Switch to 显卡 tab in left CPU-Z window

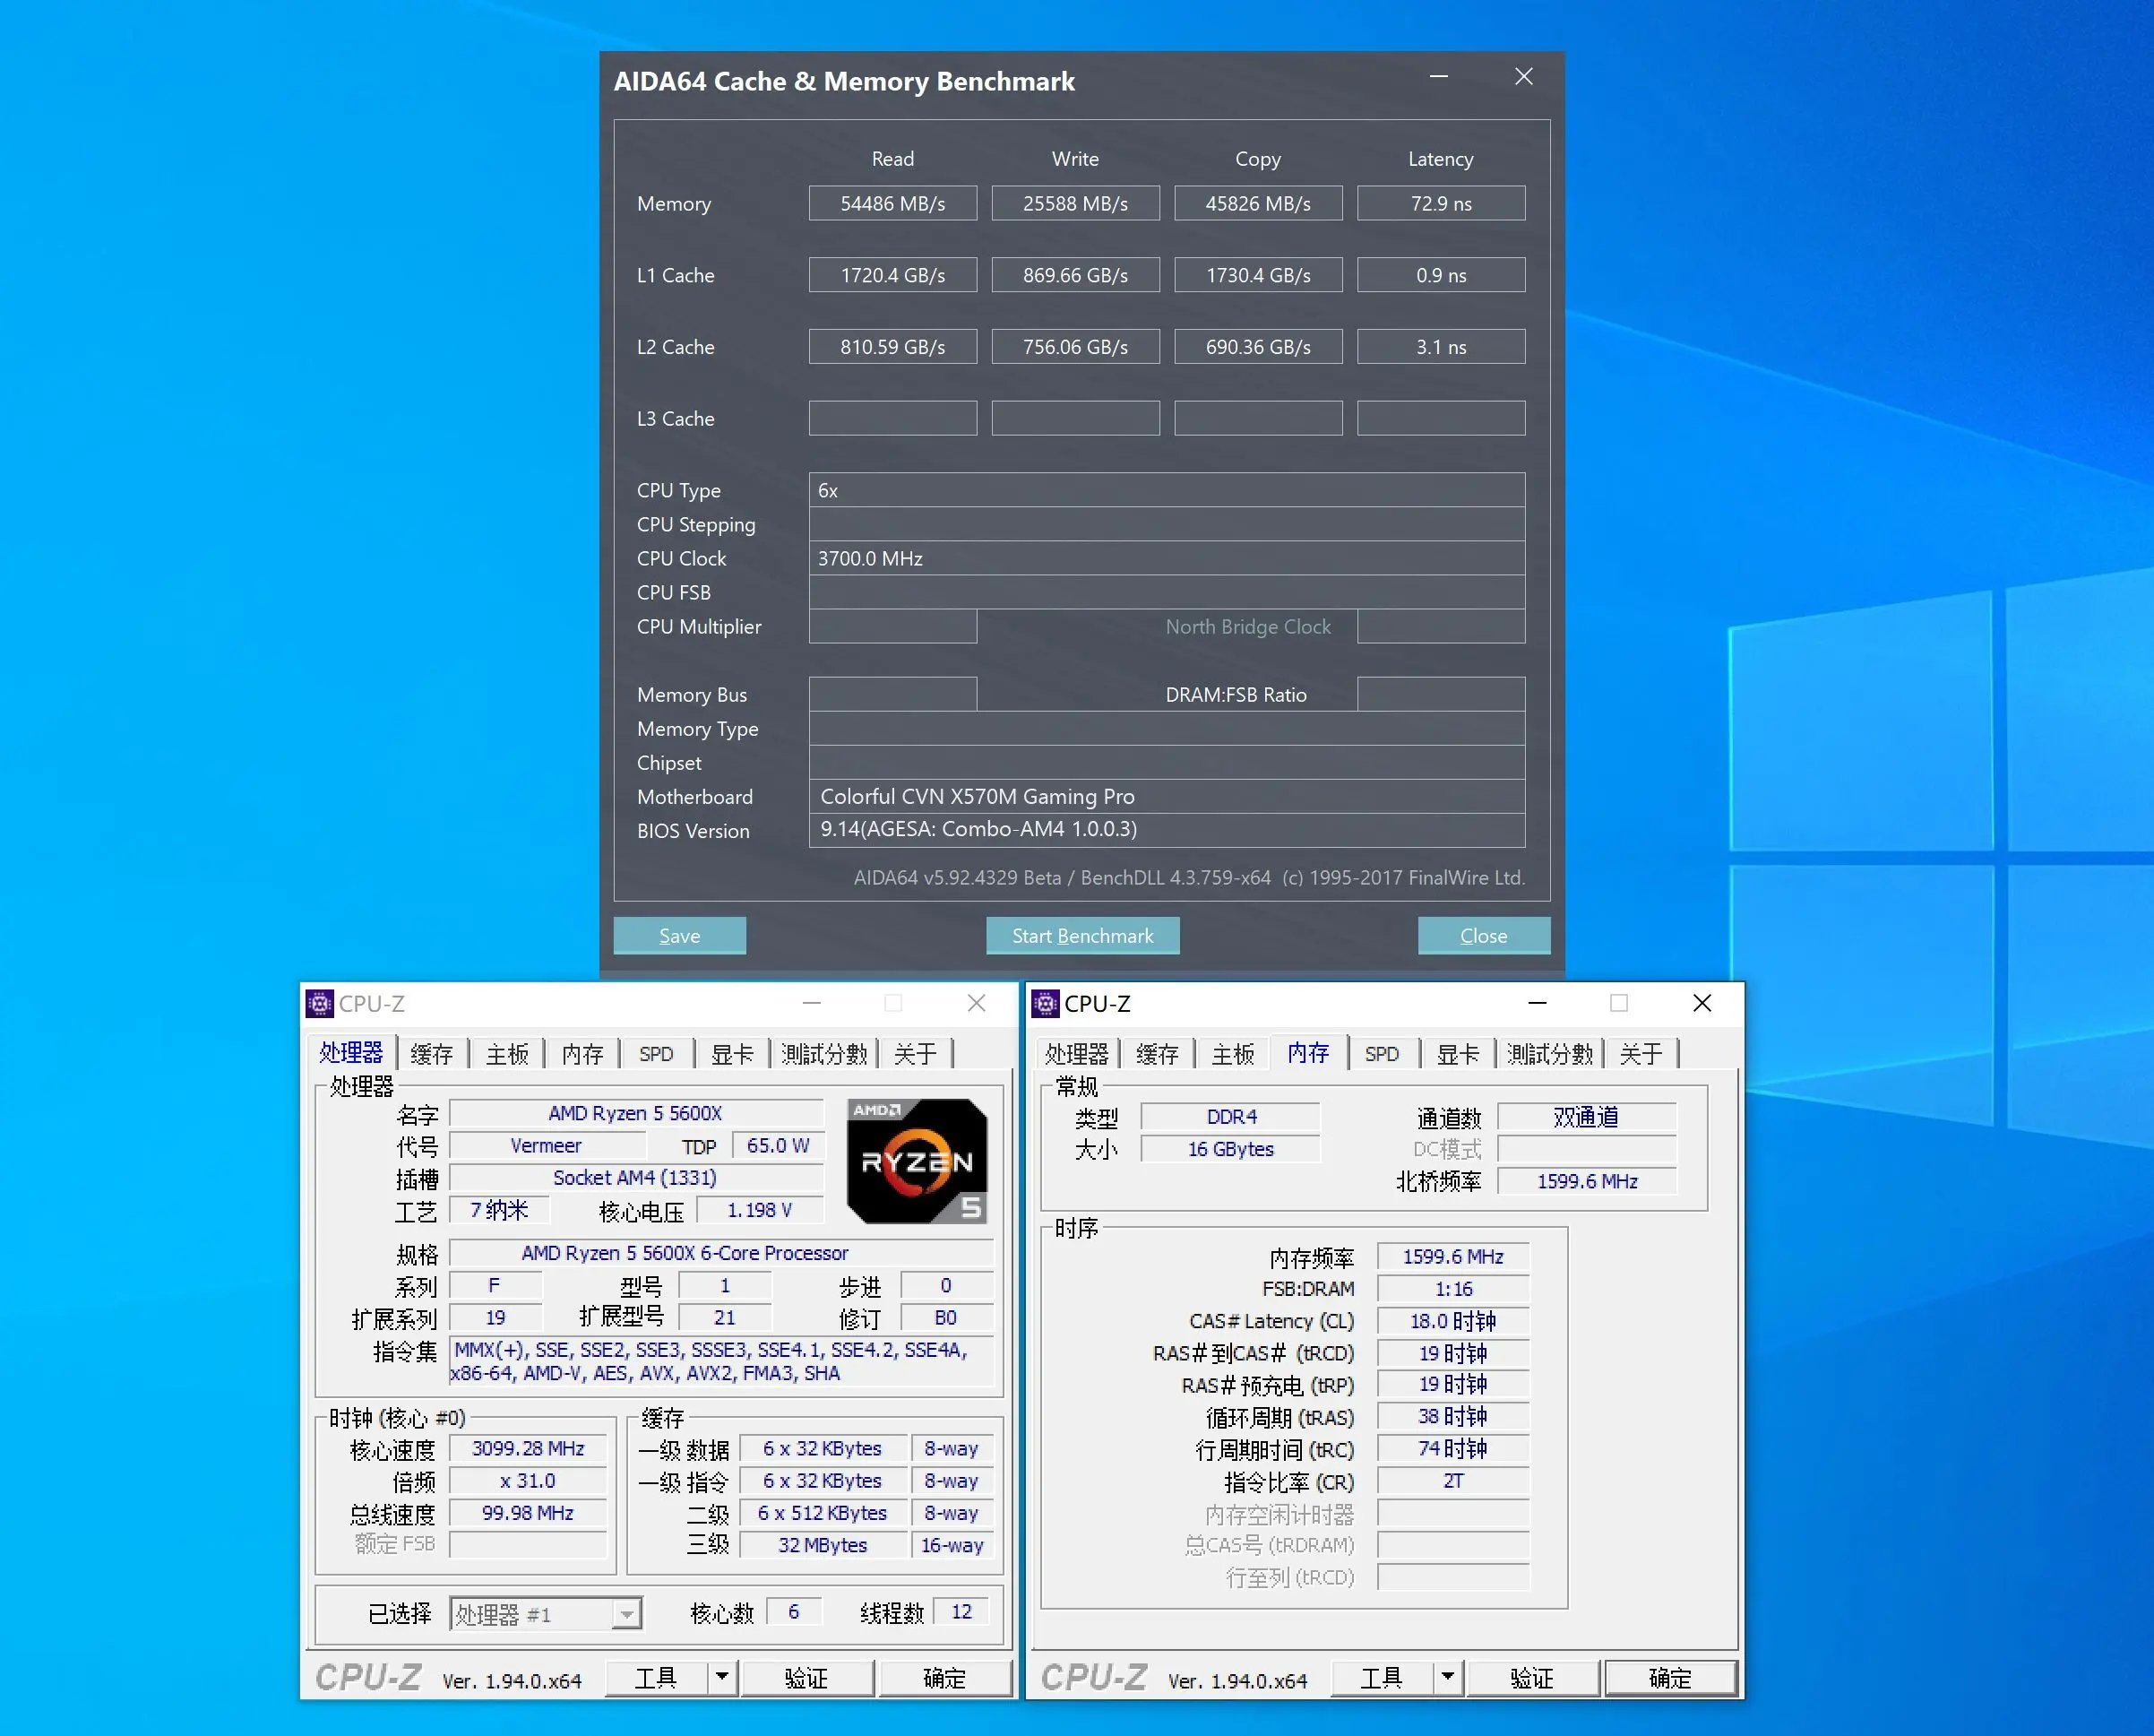(x=733, y=1054)
